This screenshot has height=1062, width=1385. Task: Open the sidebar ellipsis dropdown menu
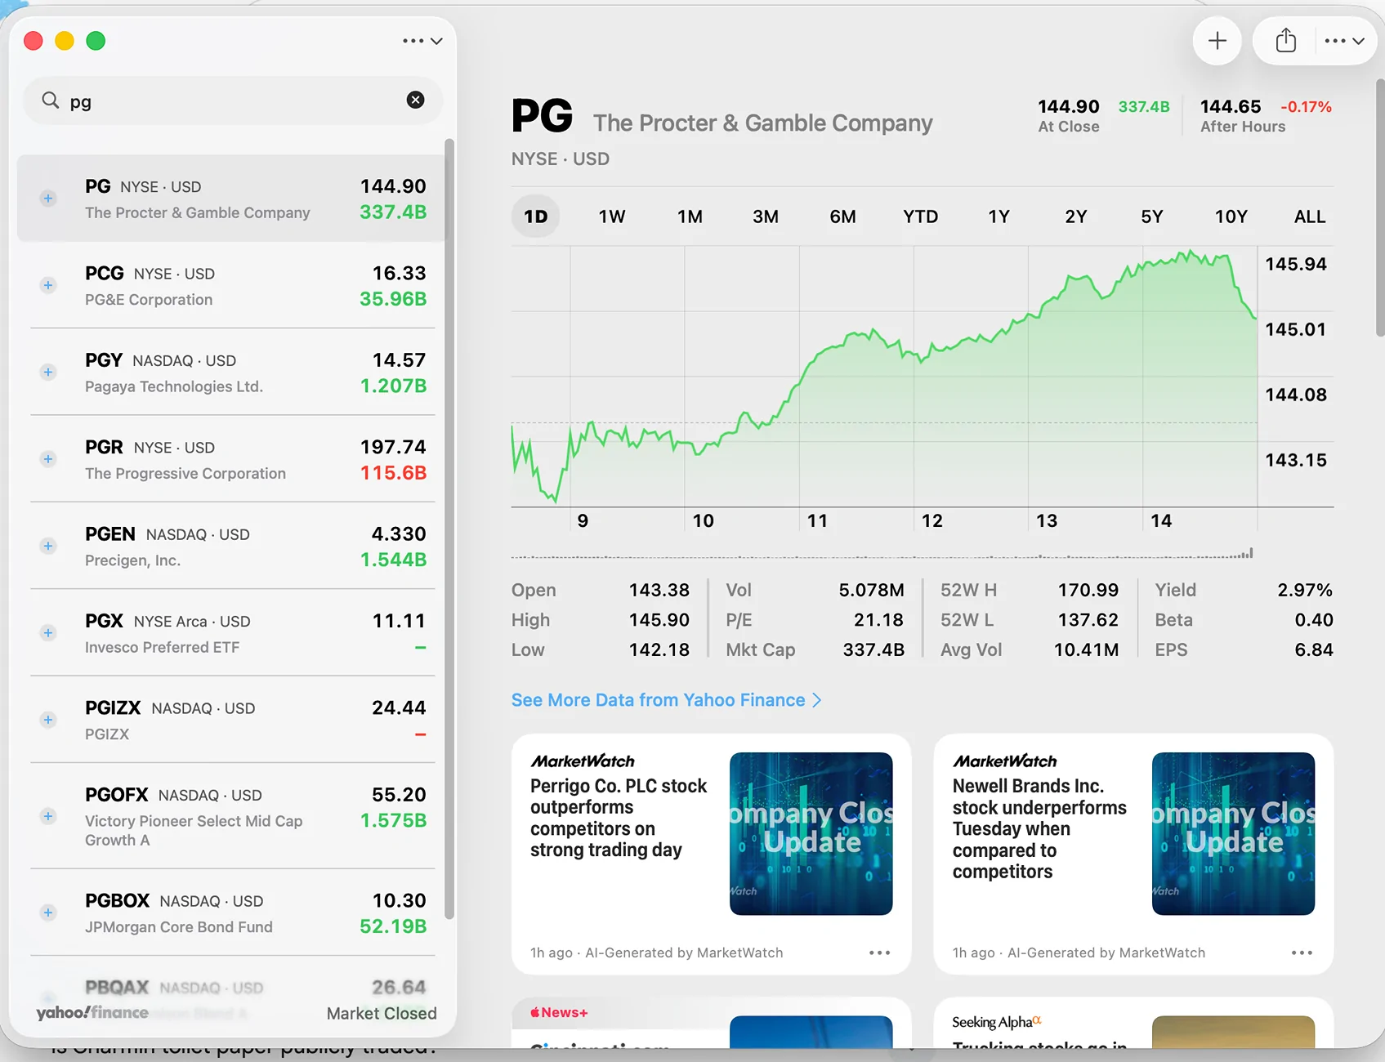pos(422,41)
